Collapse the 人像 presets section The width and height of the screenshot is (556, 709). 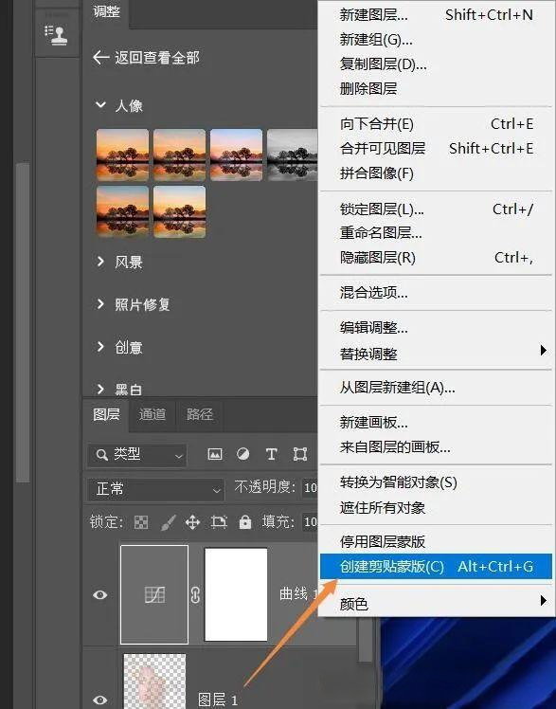100,105
